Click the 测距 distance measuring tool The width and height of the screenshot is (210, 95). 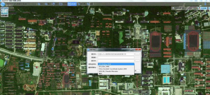[90, 4]
